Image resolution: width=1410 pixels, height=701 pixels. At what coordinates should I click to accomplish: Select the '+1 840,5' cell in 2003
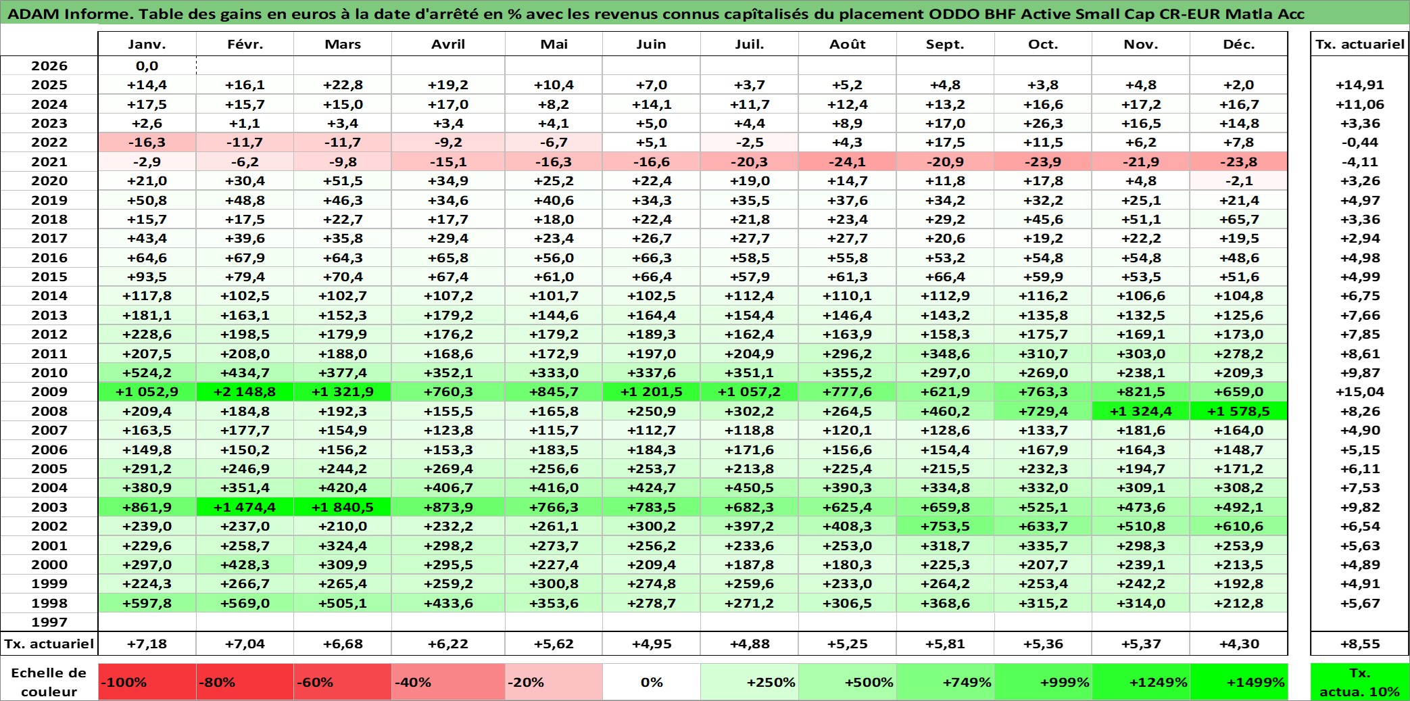point(343,507)
